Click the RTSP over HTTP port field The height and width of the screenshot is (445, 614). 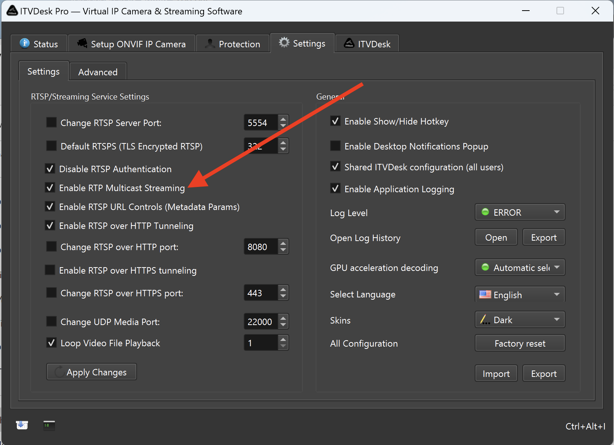click(x=260, y=247)
